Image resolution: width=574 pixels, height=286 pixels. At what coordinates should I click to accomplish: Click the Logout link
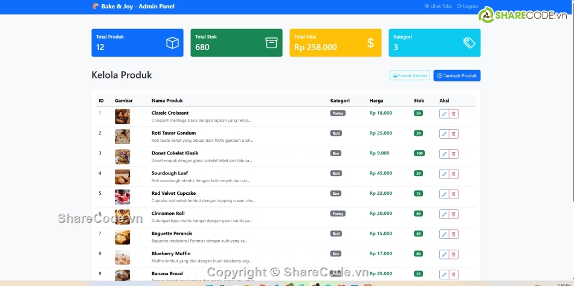coord(468,6)
